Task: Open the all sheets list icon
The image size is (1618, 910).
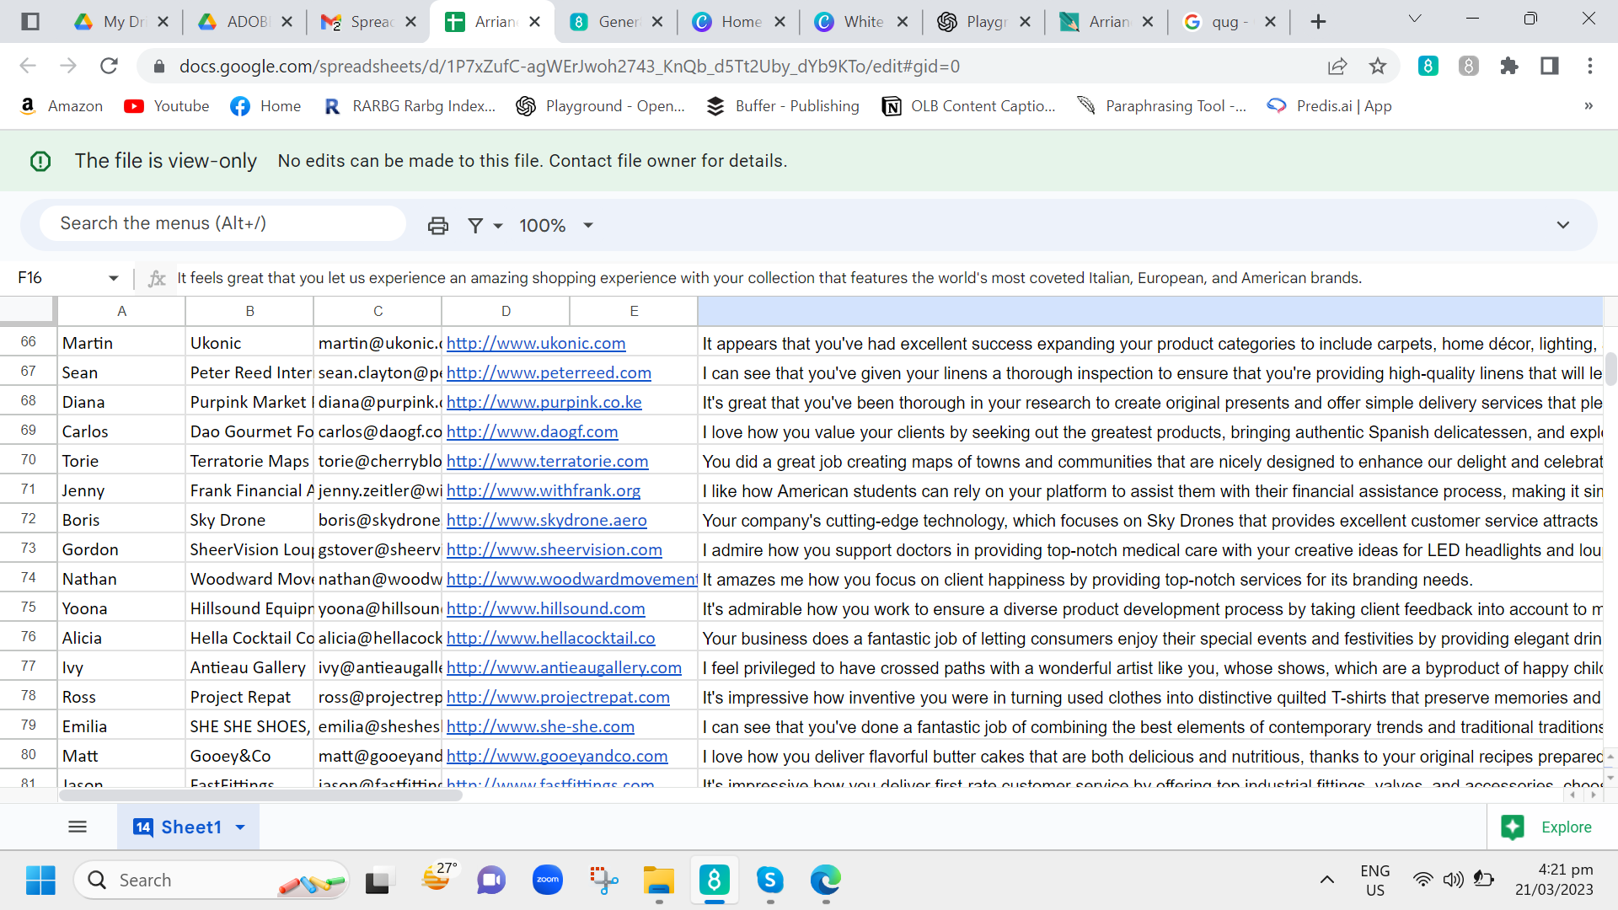Action: (x=78, y=827)
